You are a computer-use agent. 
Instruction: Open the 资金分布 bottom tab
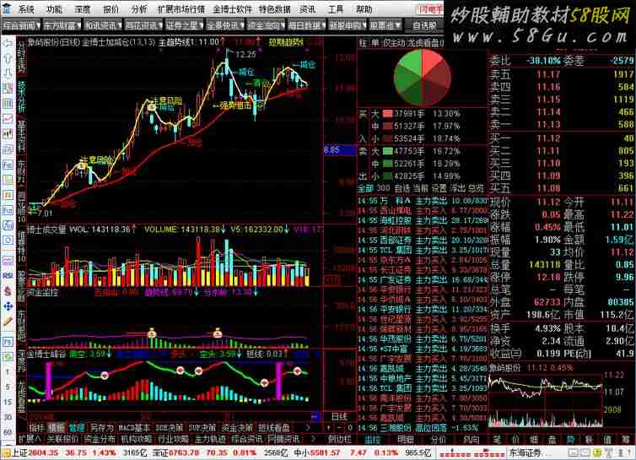pos(99,439)
